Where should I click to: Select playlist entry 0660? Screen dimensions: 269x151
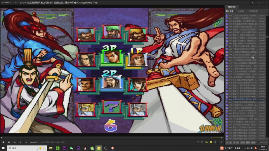245,32
